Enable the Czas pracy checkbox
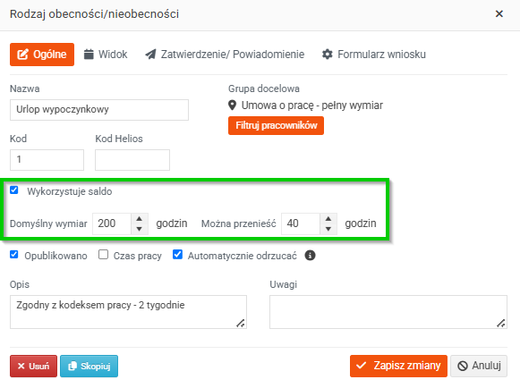Viewport: 520px width, 388px height. coord(104,255)
